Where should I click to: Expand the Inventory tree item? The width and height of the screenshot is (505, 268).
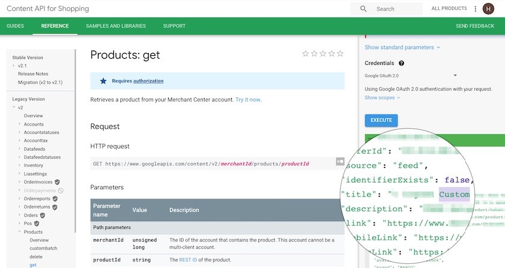click(19, 165)
